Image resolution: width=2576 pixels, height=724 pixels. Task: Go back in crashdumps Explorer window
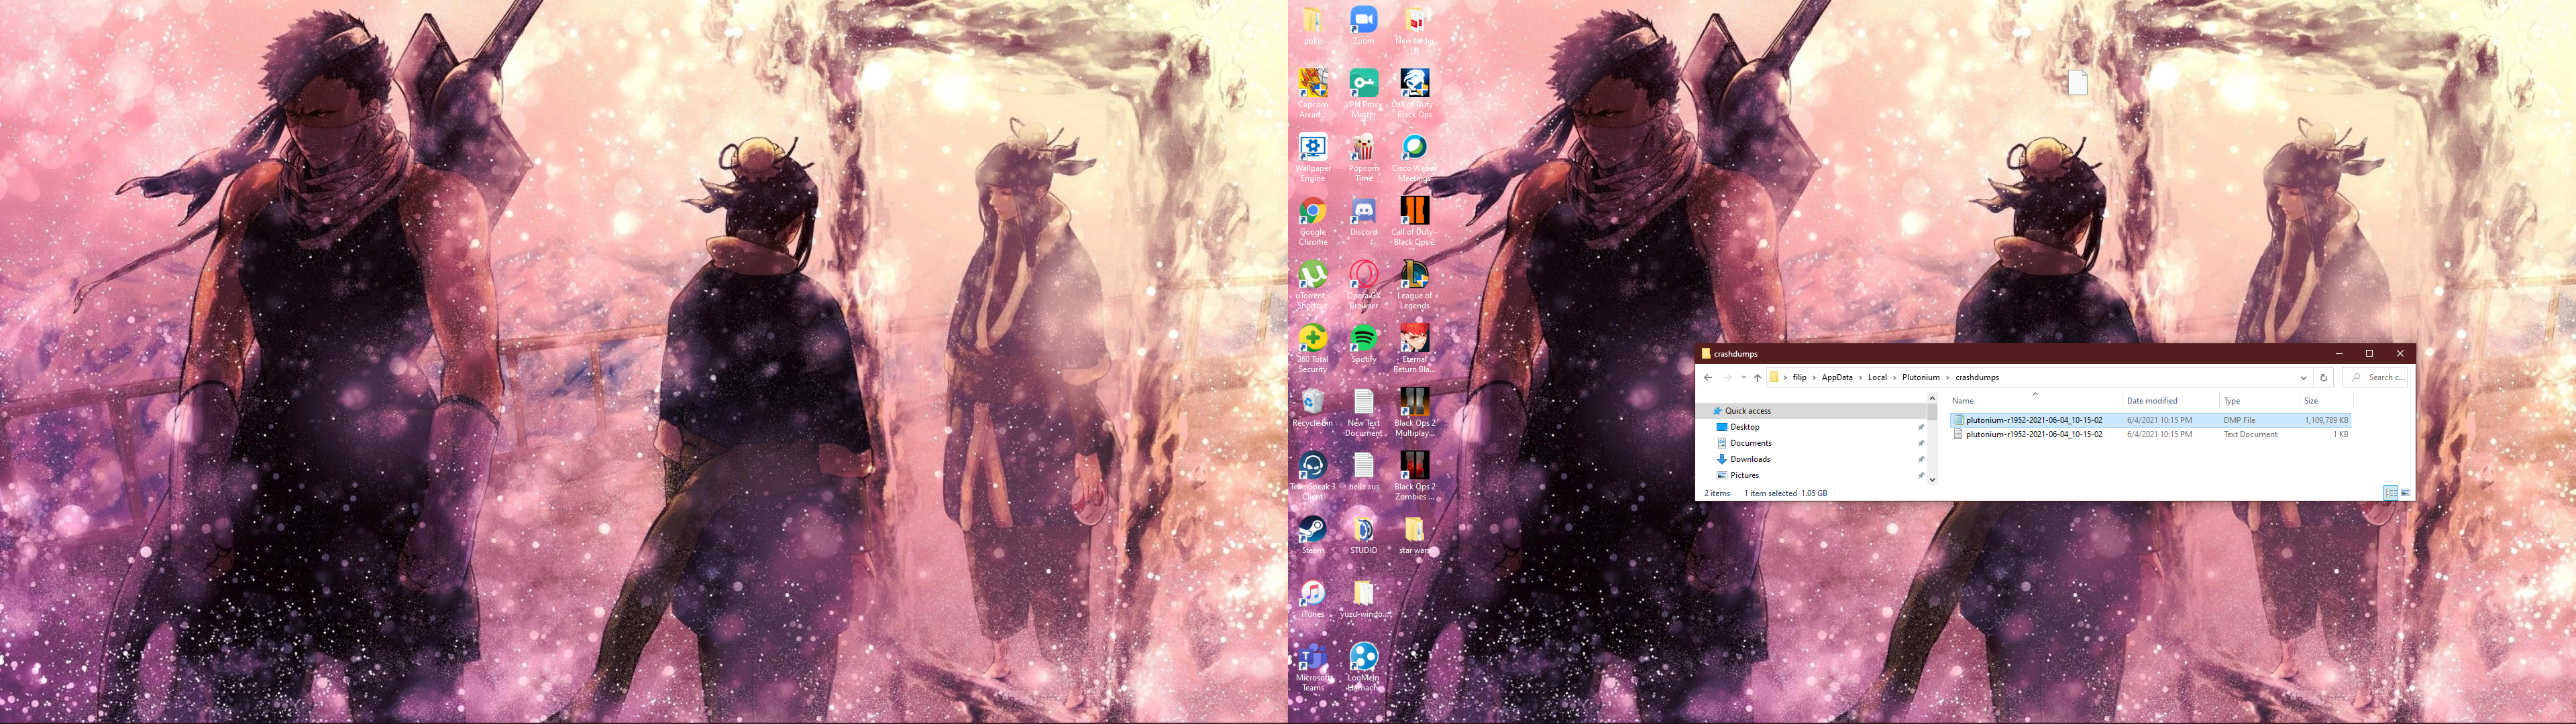(x=1708, y=377)
